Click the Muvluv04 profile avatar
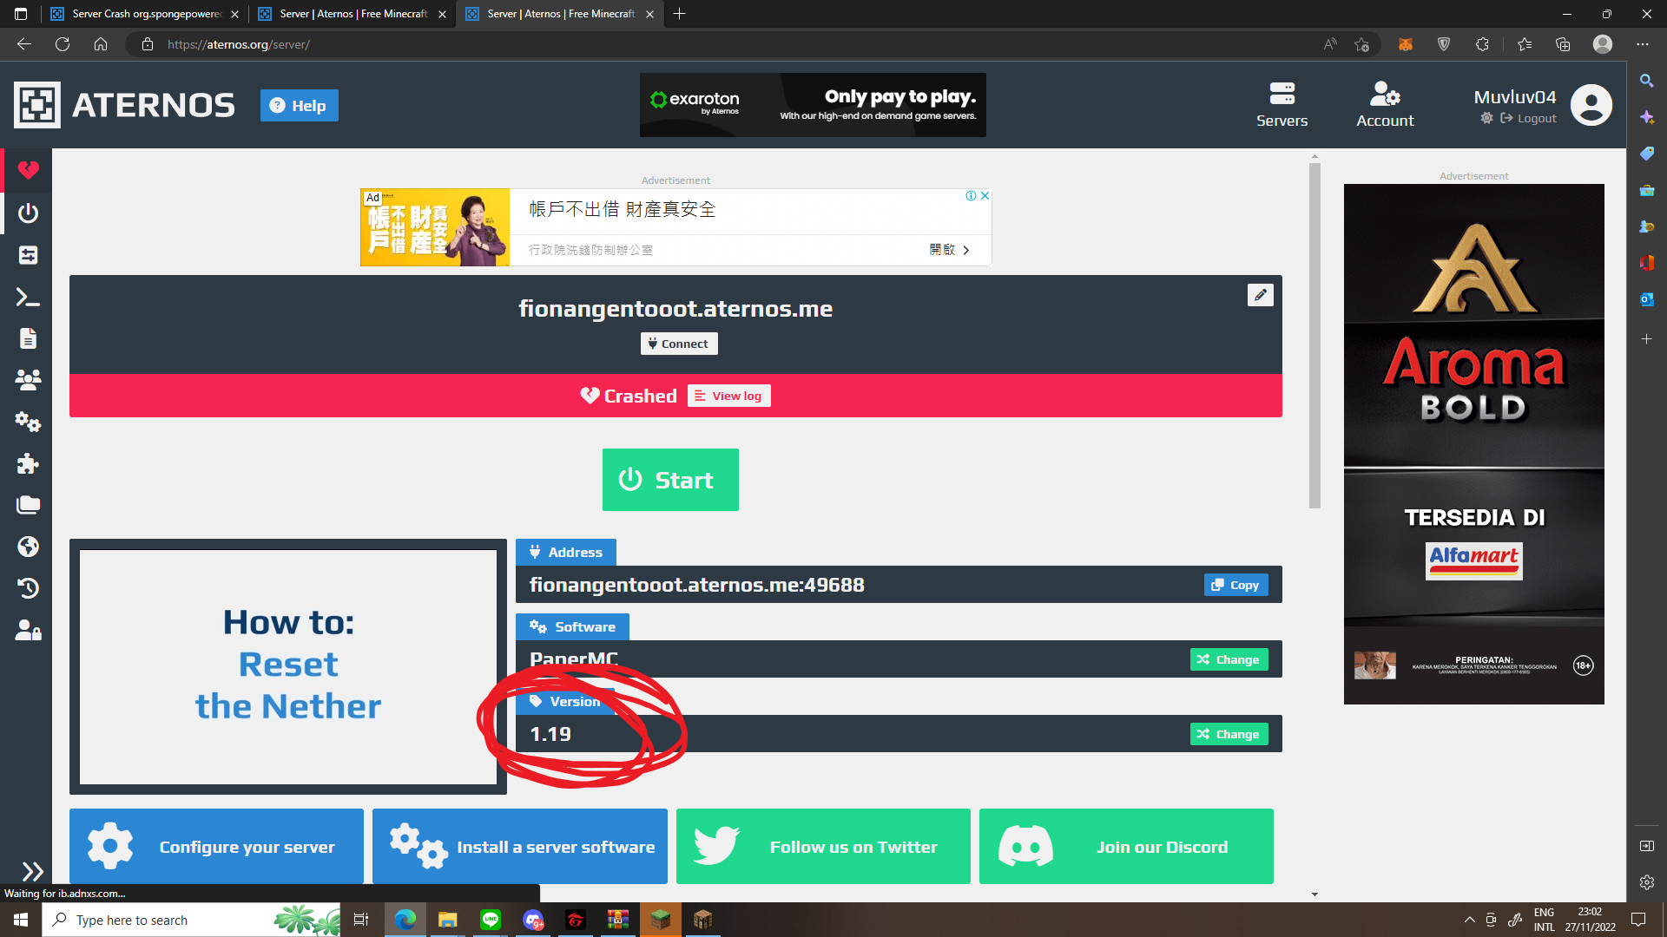The width and height of the screenshot is (1667, 937). coord(1591,105)
